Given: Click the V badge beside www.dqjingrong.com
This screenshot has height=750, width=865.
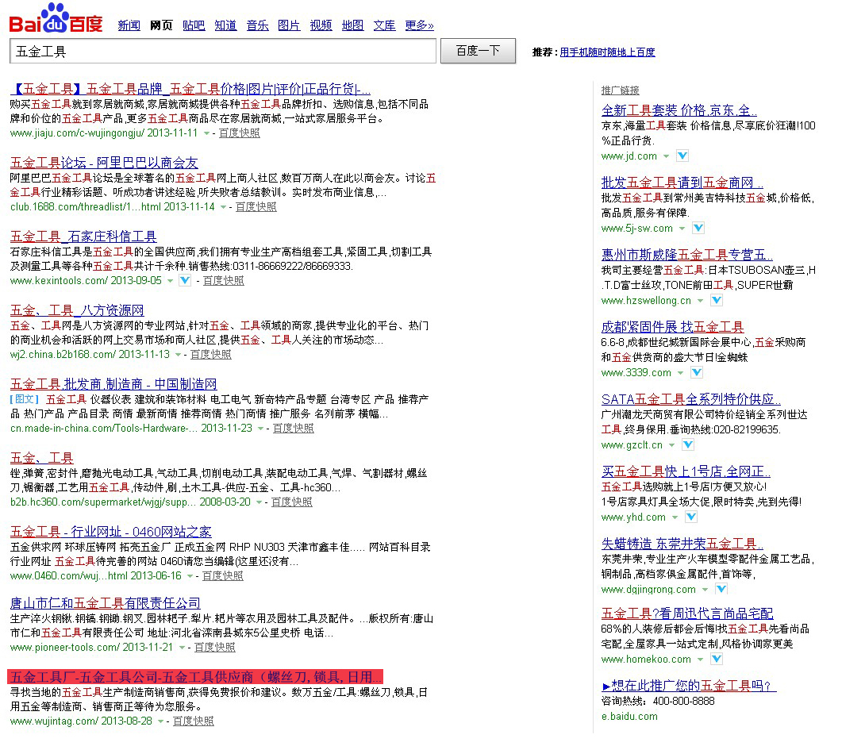Looking at the screenshot, I should click(x=721, y=590).
